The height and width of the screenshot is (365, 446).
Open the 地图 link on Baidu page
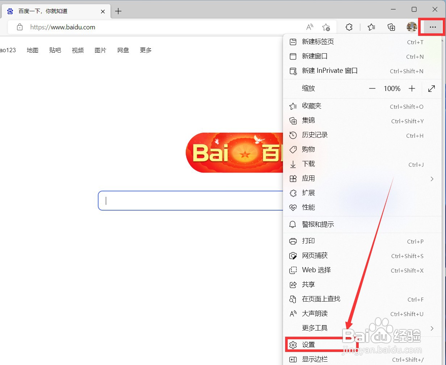tap(32, 50)
